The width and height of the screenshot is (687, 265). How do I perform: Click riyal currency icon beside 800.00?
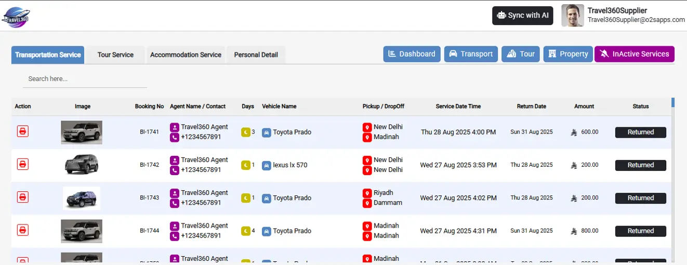point(574,231)
